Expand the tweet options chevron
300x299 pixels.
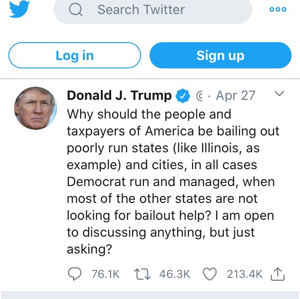(x=279, y=94)
